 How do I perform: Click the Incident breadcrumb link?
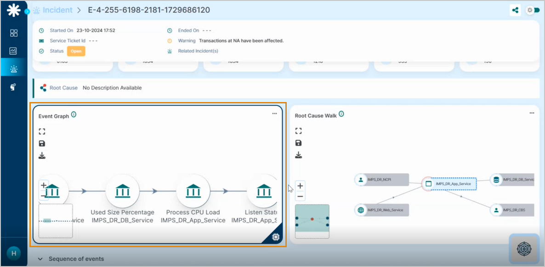pyautogui.click(x=57, y=10)
